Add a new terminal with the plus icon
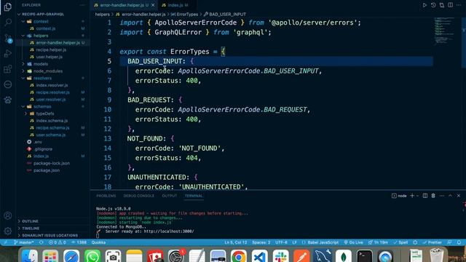 point(412,196)
